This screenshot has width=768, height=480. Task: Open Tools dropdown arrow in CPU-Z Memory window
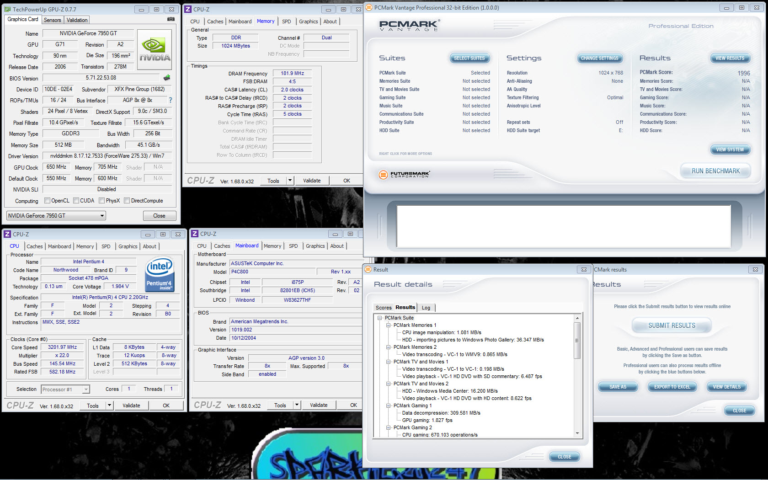[290, 181]
